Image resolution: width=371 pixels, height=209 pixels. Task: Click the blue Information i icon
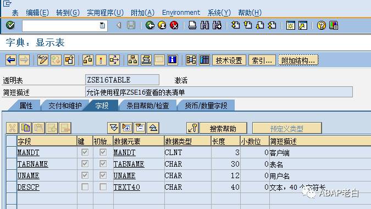tap(173, 60)
